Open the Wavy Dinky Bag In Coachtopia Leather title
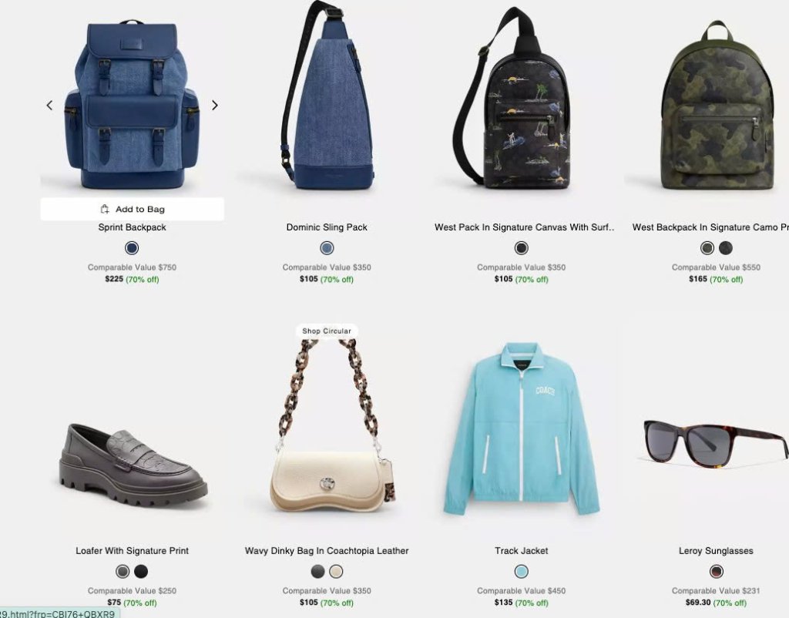The image size is (789, 618). (x=327, y=551)
